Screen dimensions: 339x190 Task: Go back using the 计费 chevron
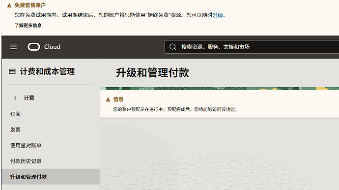coord(15,98)
